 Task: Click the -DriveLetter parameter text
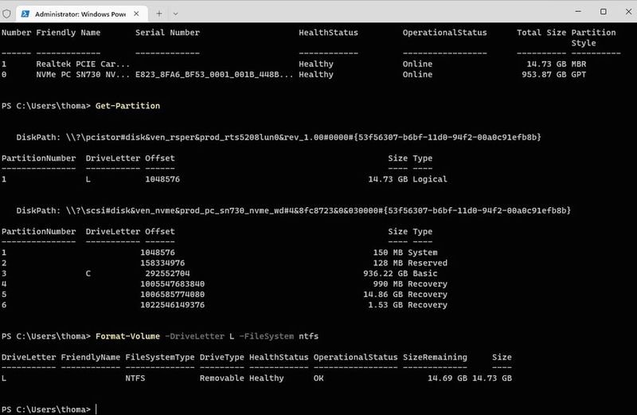pyautogui.click(x=194, y=336)
